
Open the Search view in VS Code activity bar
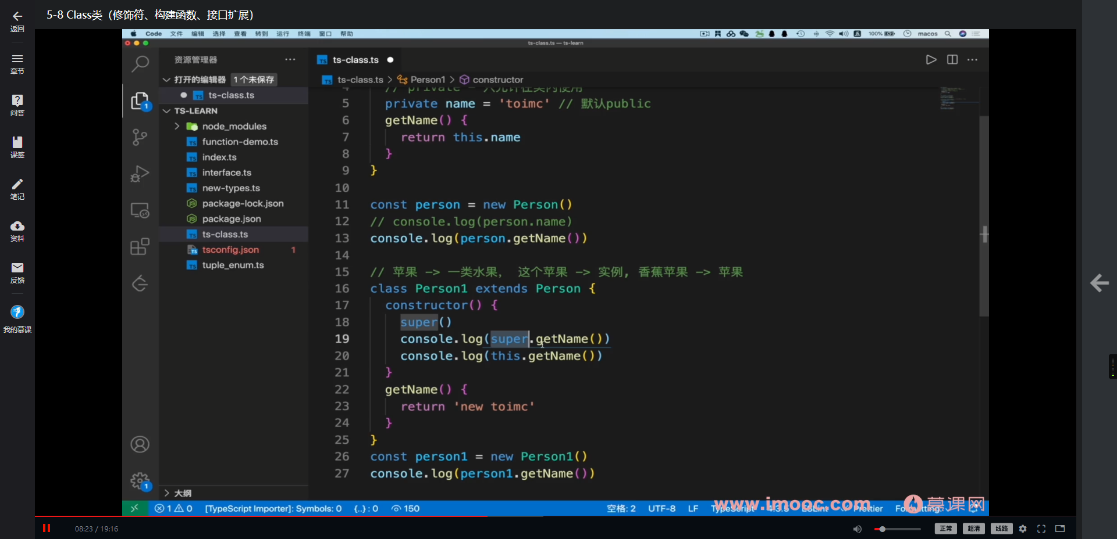tap(140, 64)
